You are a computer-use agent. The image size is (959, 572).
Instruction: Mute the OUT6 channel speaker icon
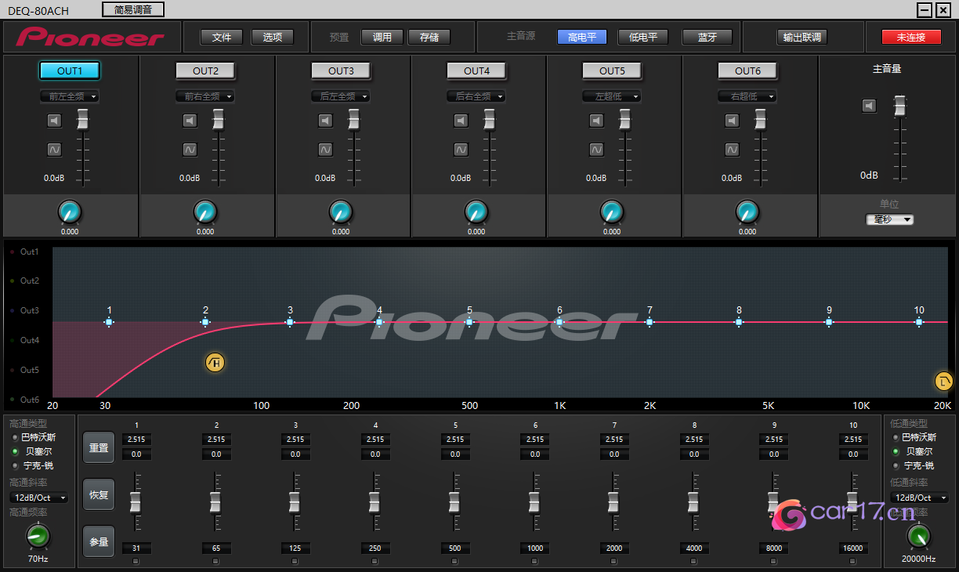(732, 121)
